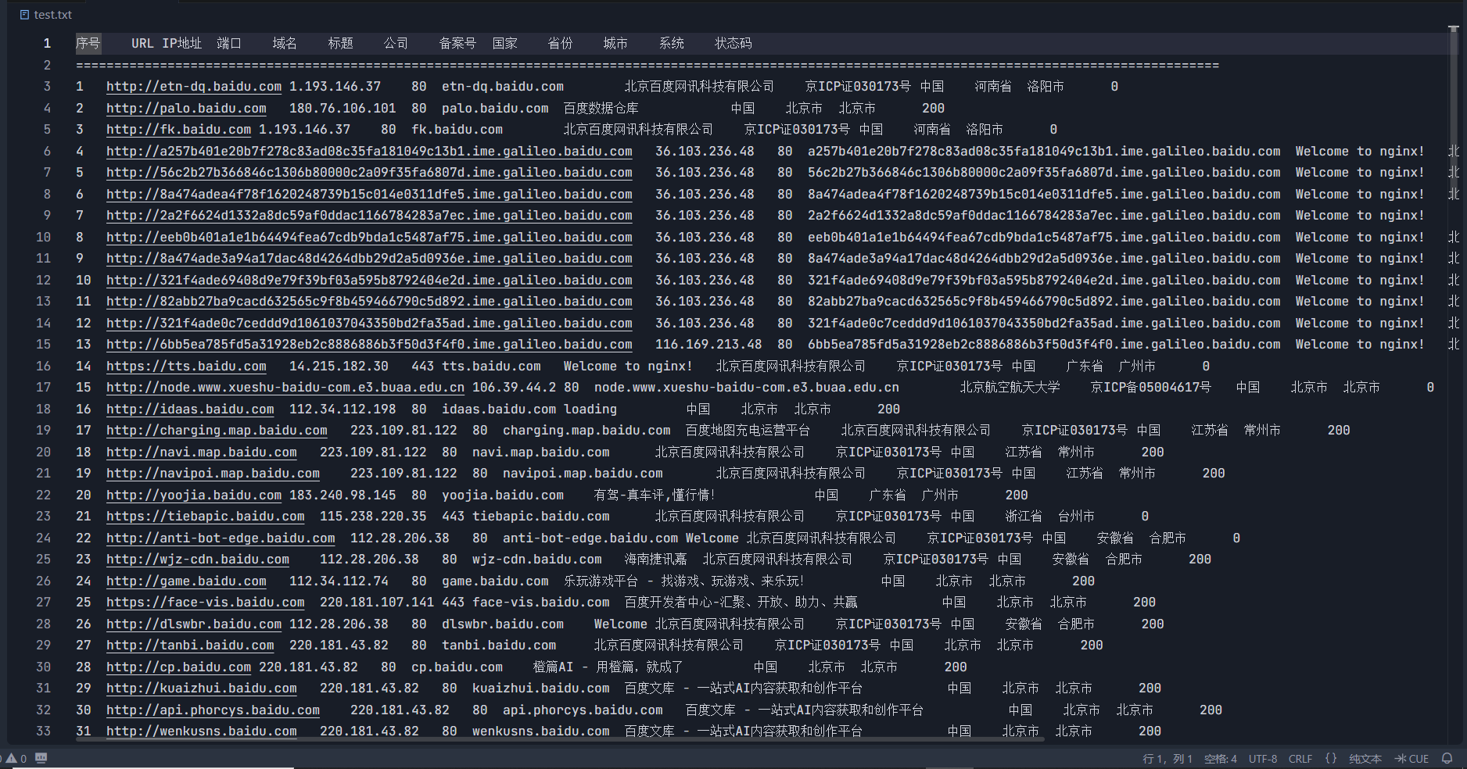Open link http://charging.map.baidu.com
1467x769 pixels.
pos(217,431)
